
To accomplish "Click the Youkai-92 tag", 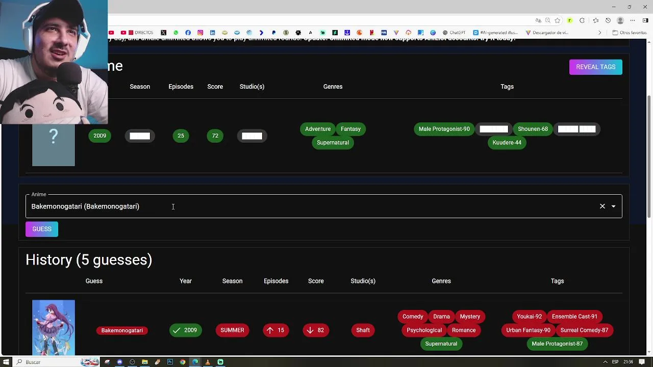I will pyautogui.click(x=530, y=317).
